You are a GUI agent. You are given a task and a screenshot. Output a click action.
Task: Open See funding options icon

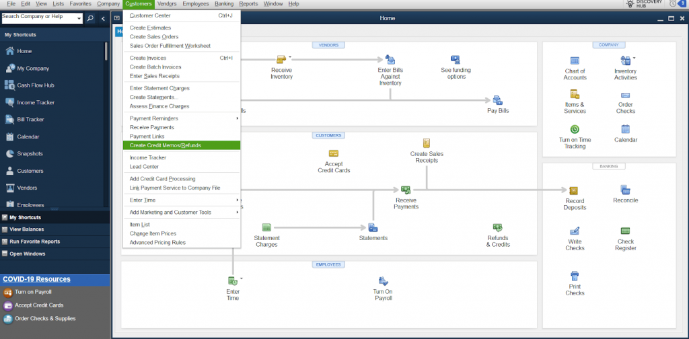pyautogui.click(x=456, y=59)
